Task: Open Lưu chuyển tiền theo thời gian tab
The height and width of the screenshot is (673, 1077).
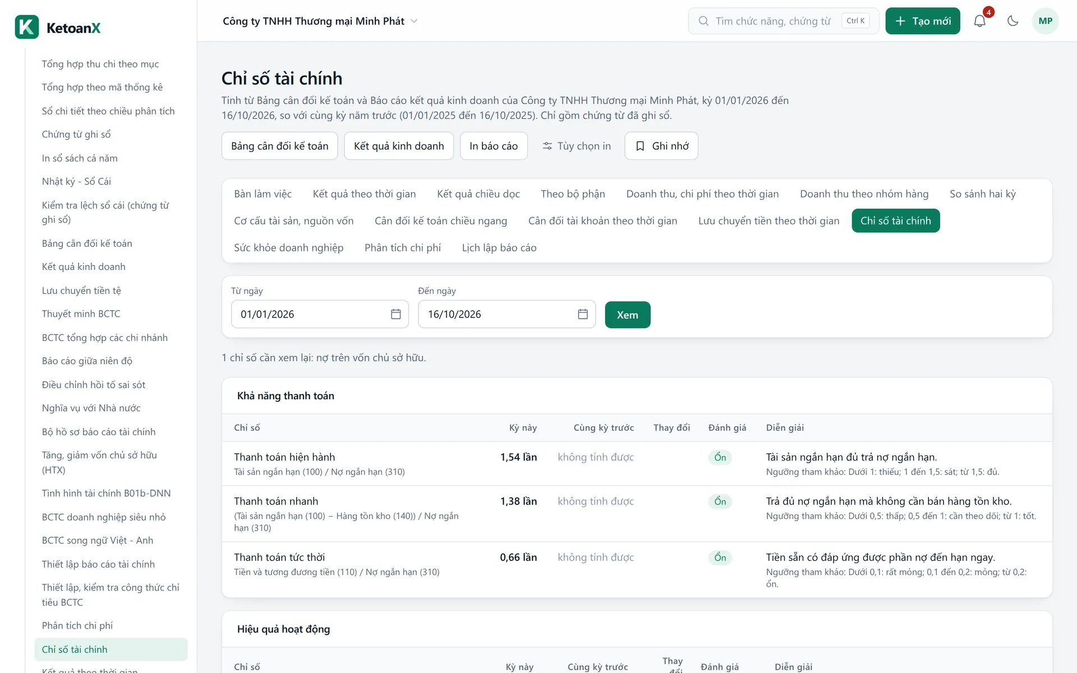Action: pyautogui.click(x=769, y=221)
